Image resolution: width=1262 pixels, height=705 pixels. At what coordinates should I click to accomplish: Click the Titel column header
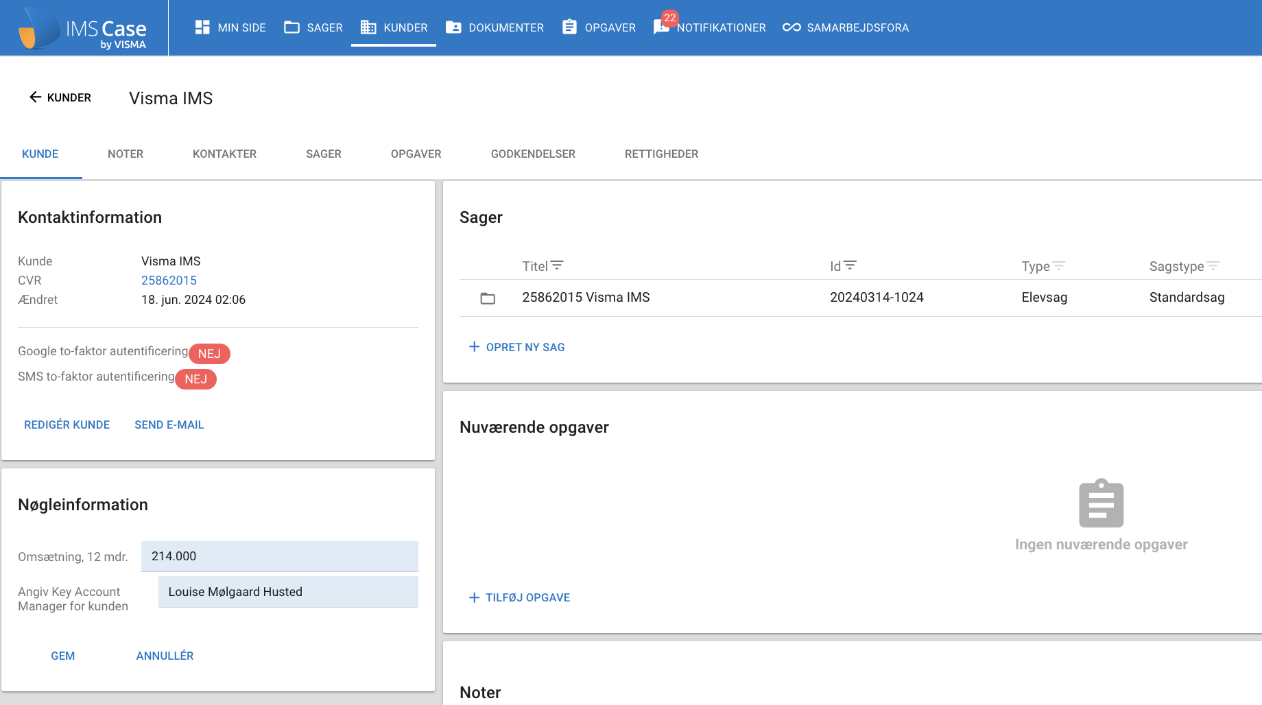click(535, 266)
